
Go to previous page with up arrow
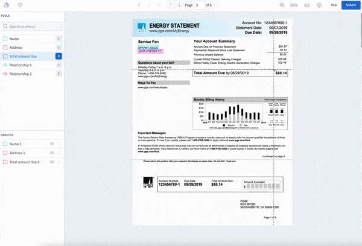(171, 5)
